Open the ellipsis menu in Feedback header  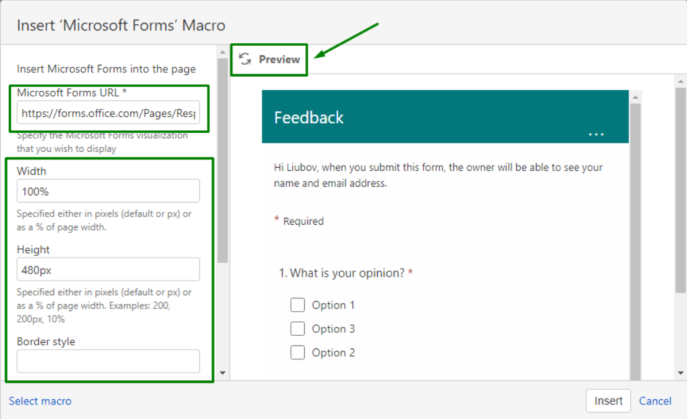(596, 135)
